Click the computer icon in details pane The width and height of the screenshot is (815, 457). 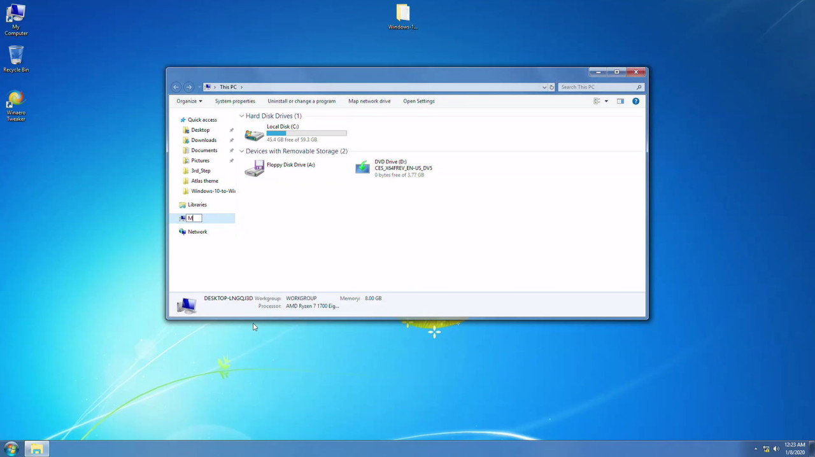pyautogui.click(x=187, y=305)
